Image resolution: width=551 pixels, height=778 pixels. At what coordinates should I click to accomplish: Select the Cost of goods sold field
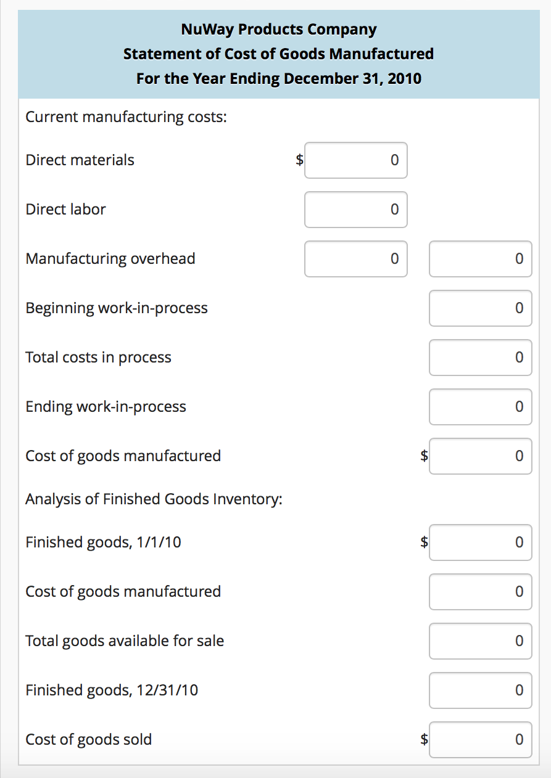(481, 740)
